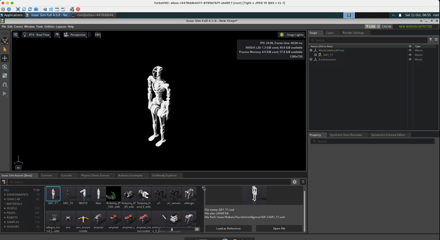The height and width of the screenshot is (240, 440).
Task: Toggle the magnet Snap tool
Action: click(5, 85)
